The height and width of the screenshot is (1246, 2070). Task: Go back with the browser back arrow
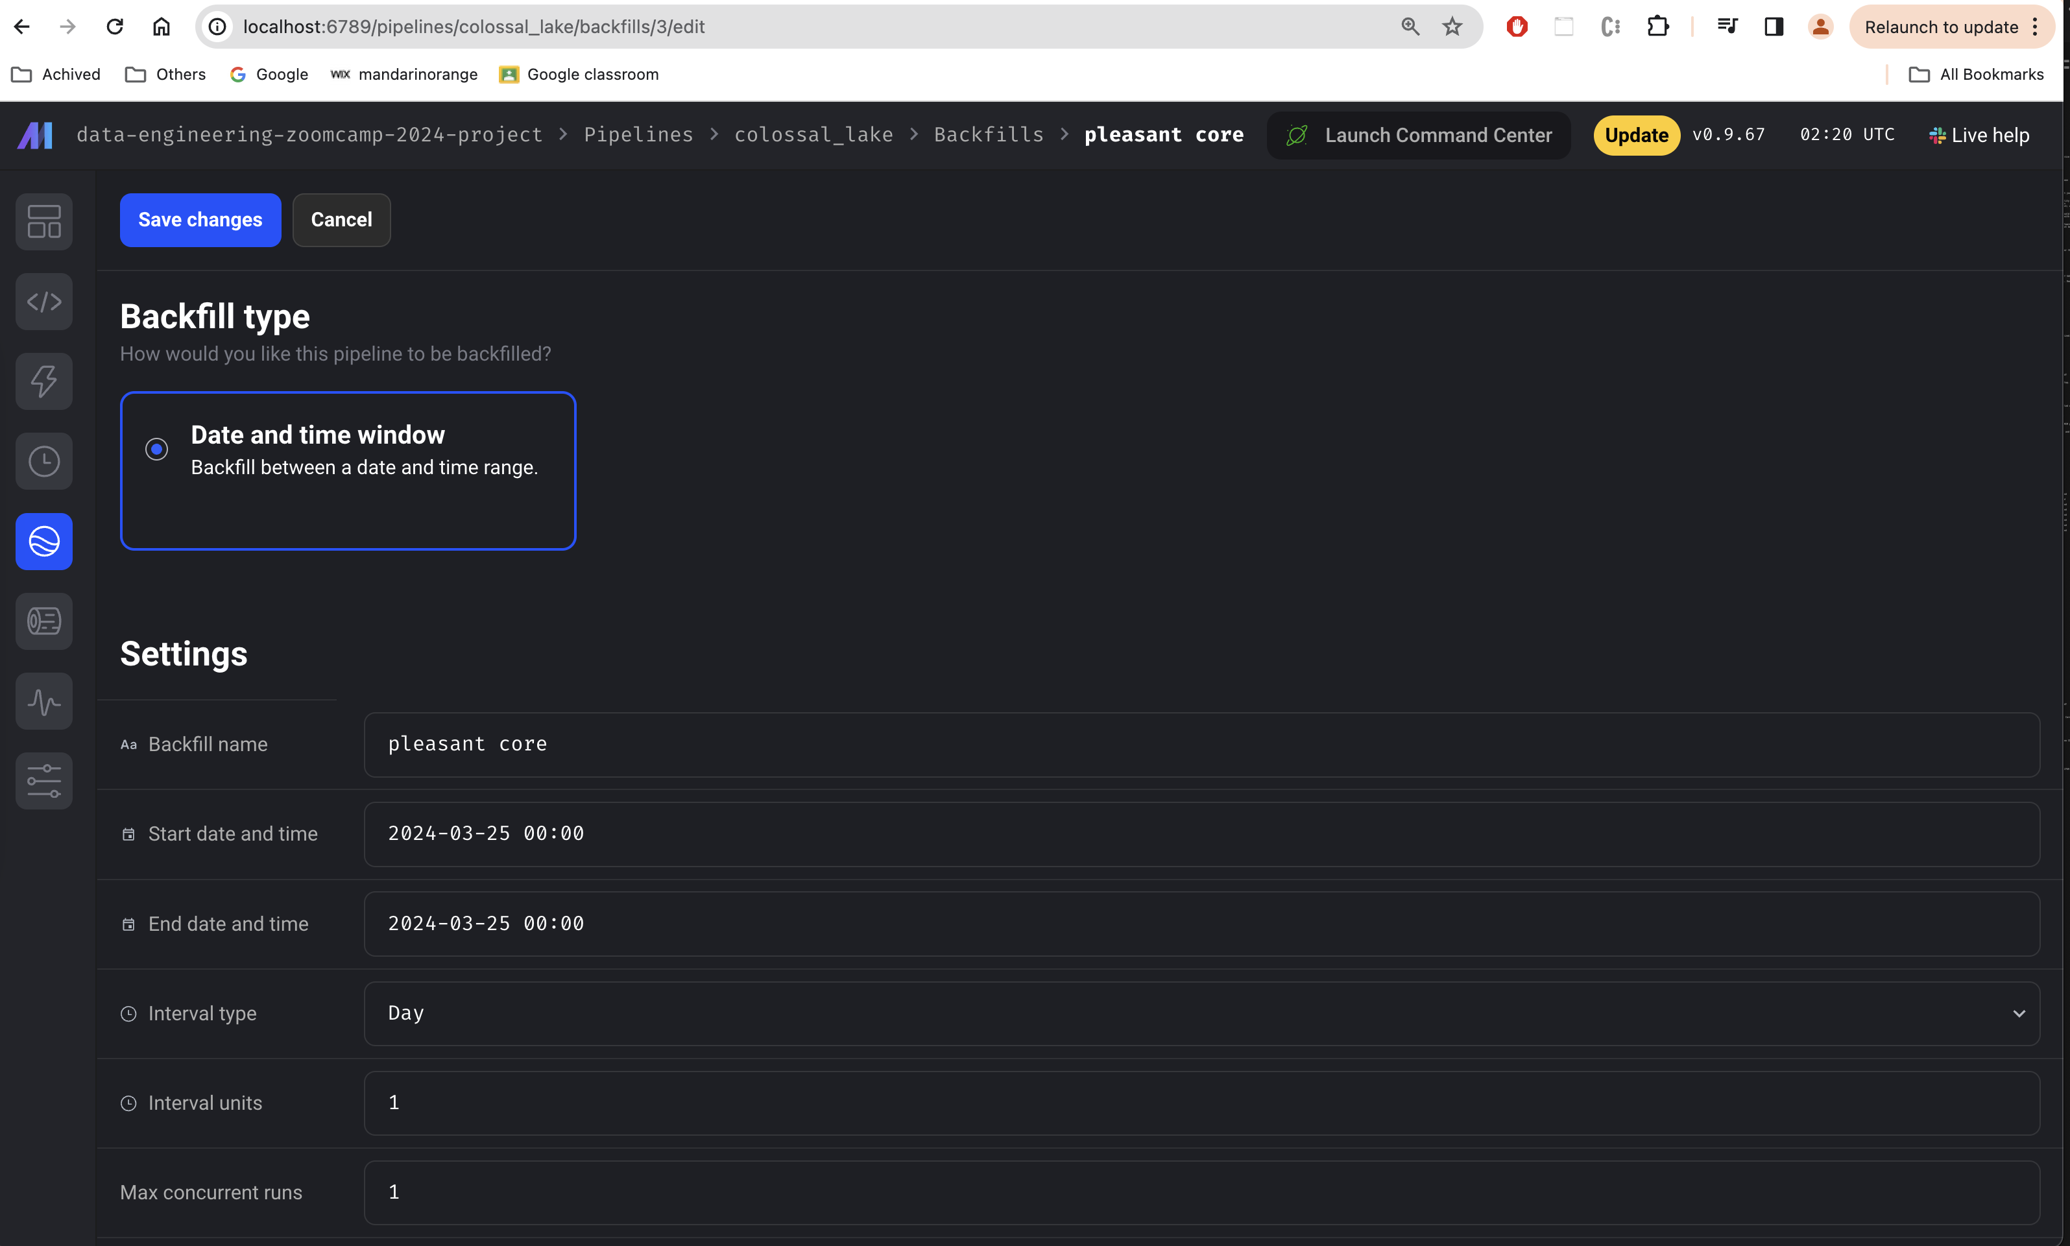(23, 27)
